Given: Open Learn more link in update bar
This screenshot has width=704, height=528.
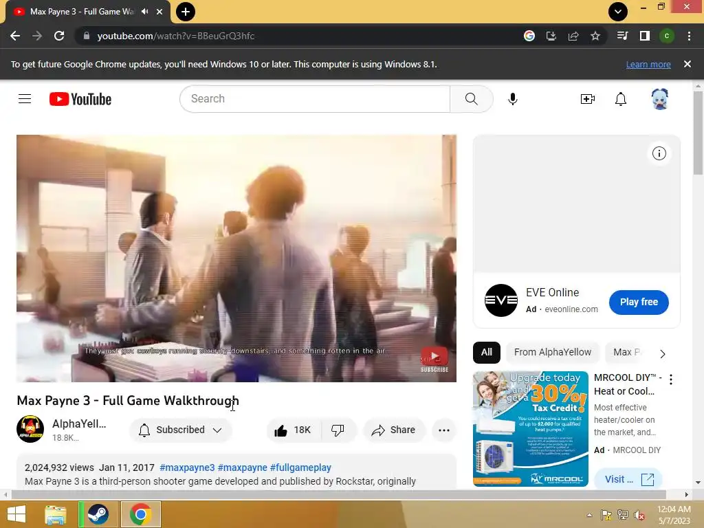Looking at the screenshot, I should 648,65.
